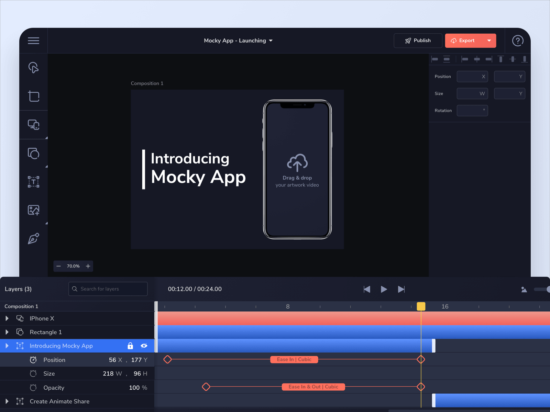Screen dimensions: 550x412
Task: Click the Composition 1 canvas label
Action: [x=147, y=83]
